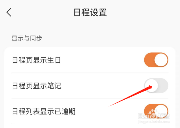Go back using the top-left arrow

[9, 12]
